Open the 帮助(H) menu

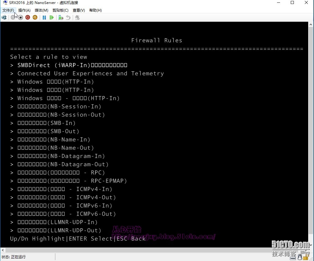95,10
